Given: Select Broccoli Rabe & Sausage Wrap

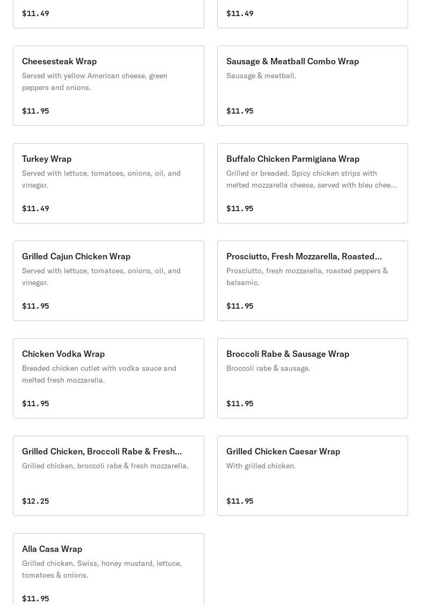Looking at the screenshot, I should pos(313,378).
